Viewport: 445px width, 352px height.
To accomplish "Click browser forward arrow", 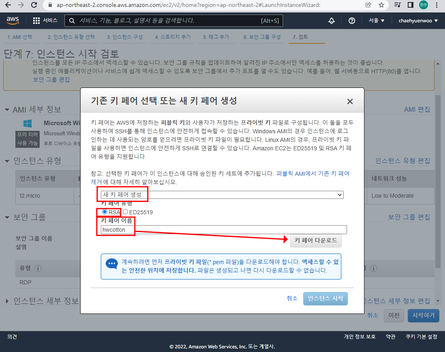I will click(21, 5).
